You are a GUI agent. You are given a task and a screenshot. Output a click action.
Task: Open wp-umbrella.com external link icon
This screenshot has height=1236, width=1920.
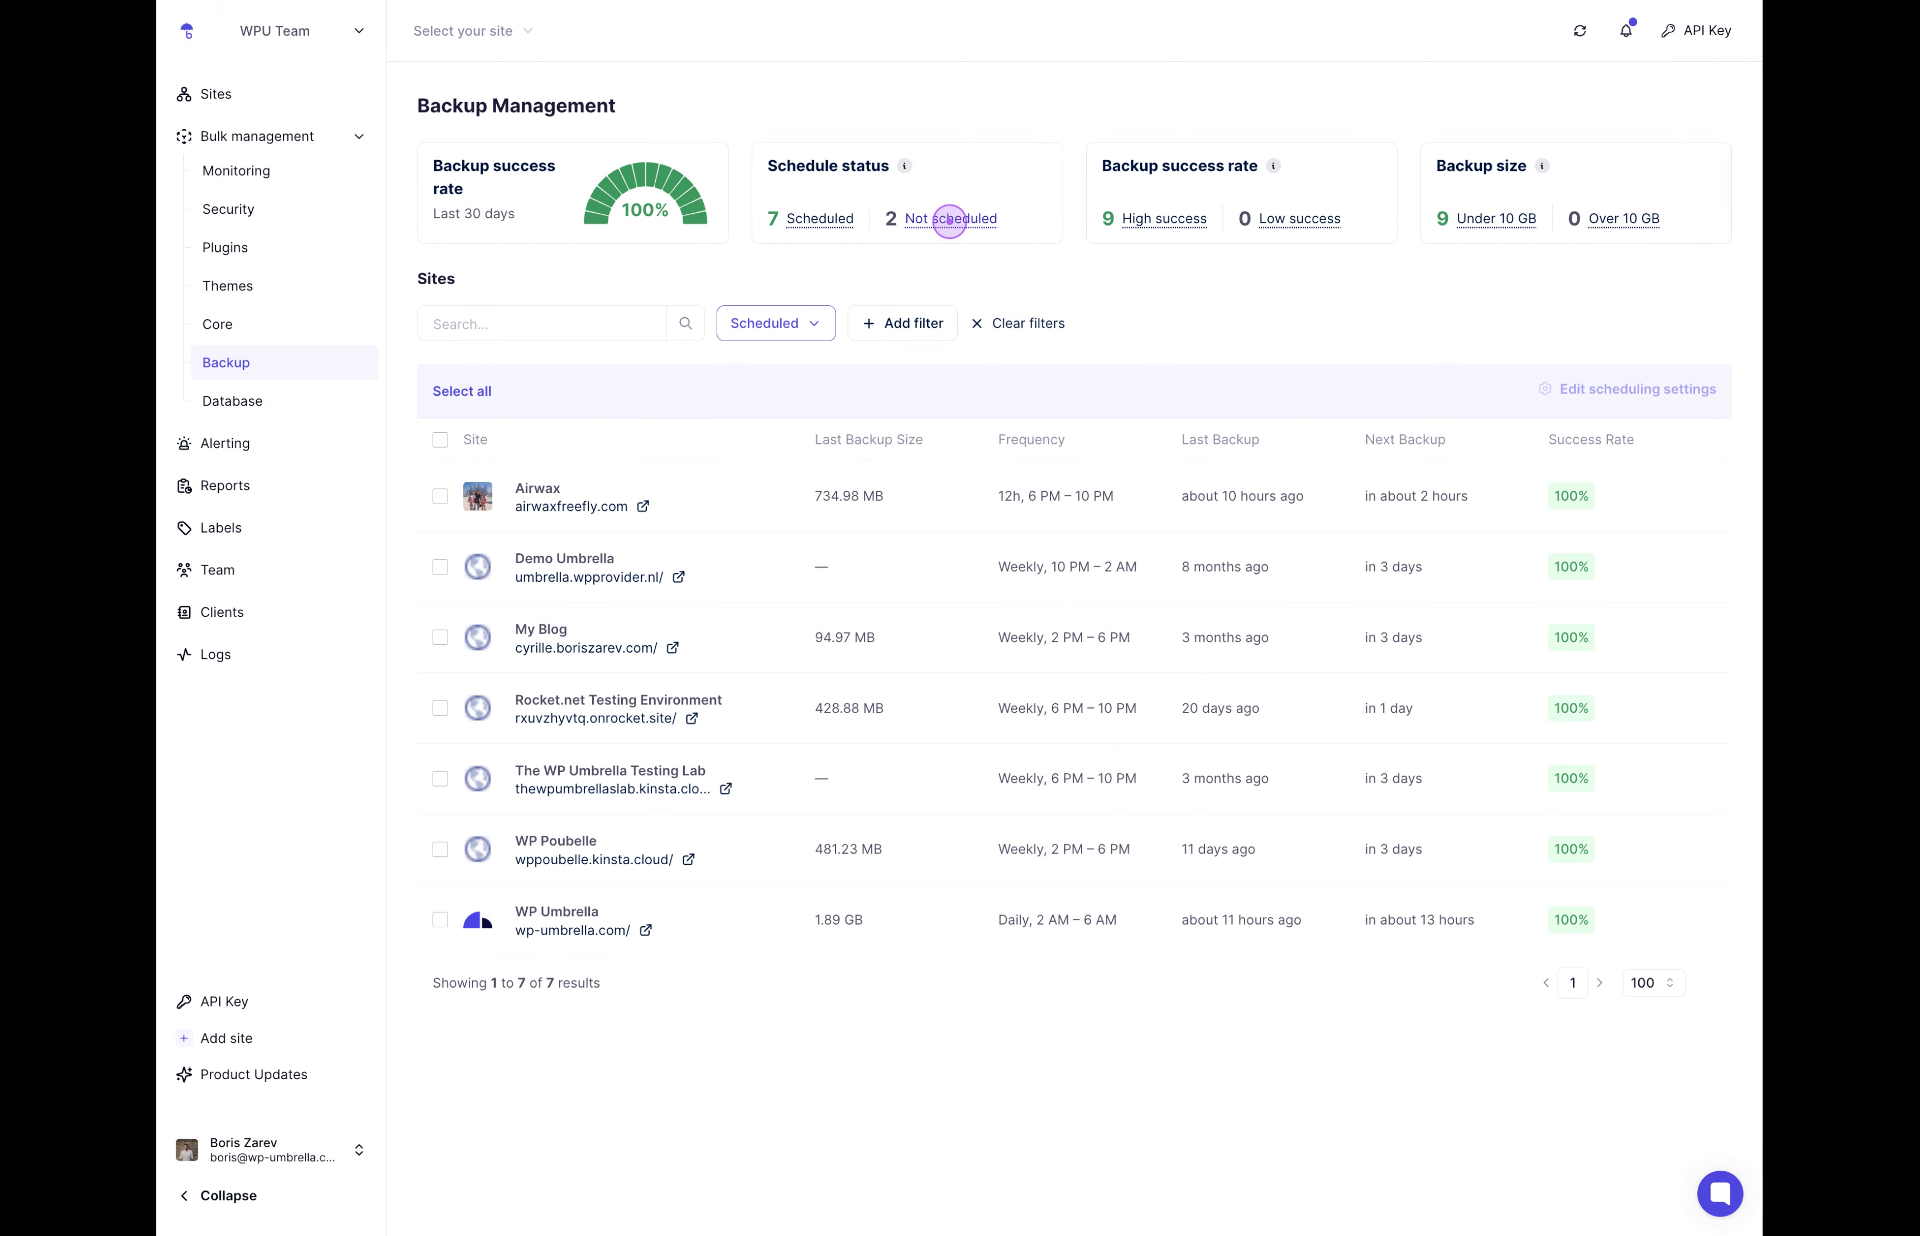(x=645, y=930)
